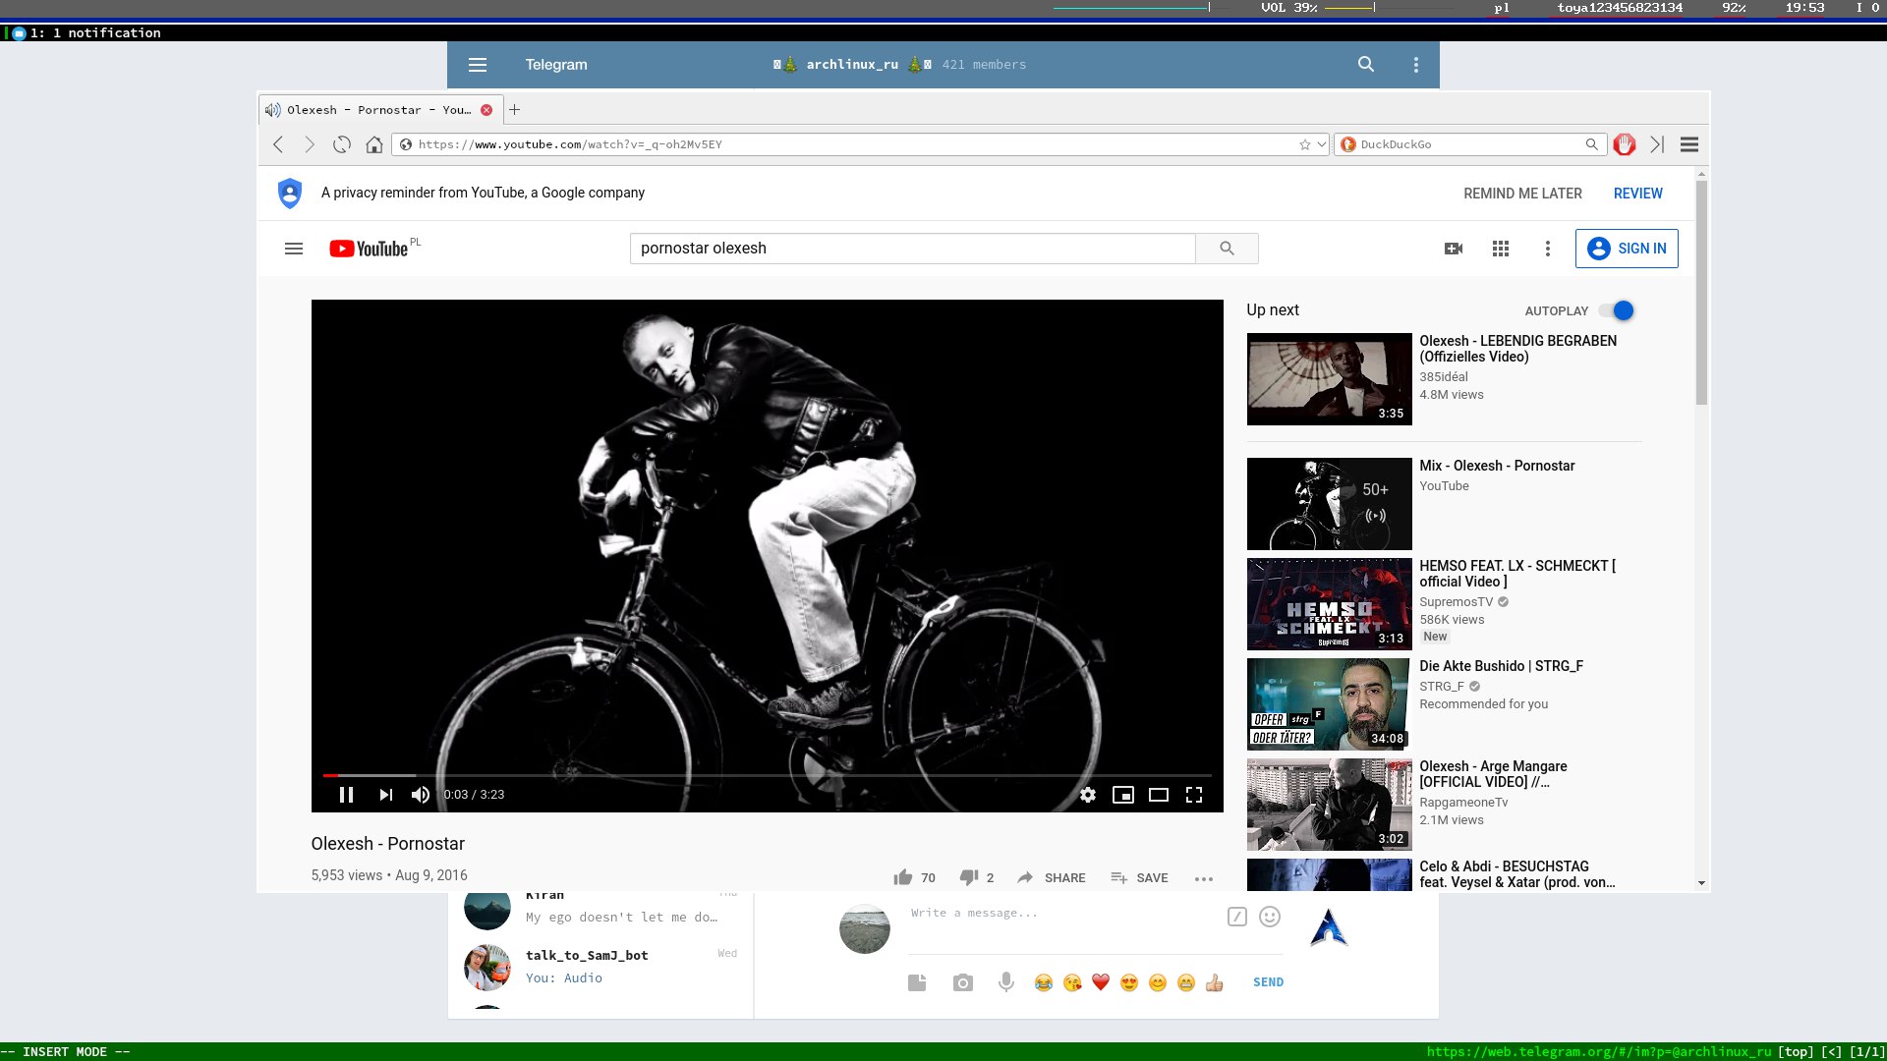Click SAVE to playlist
1887x1061 pixels.
pyautogui.click(x=1139, y=877)
